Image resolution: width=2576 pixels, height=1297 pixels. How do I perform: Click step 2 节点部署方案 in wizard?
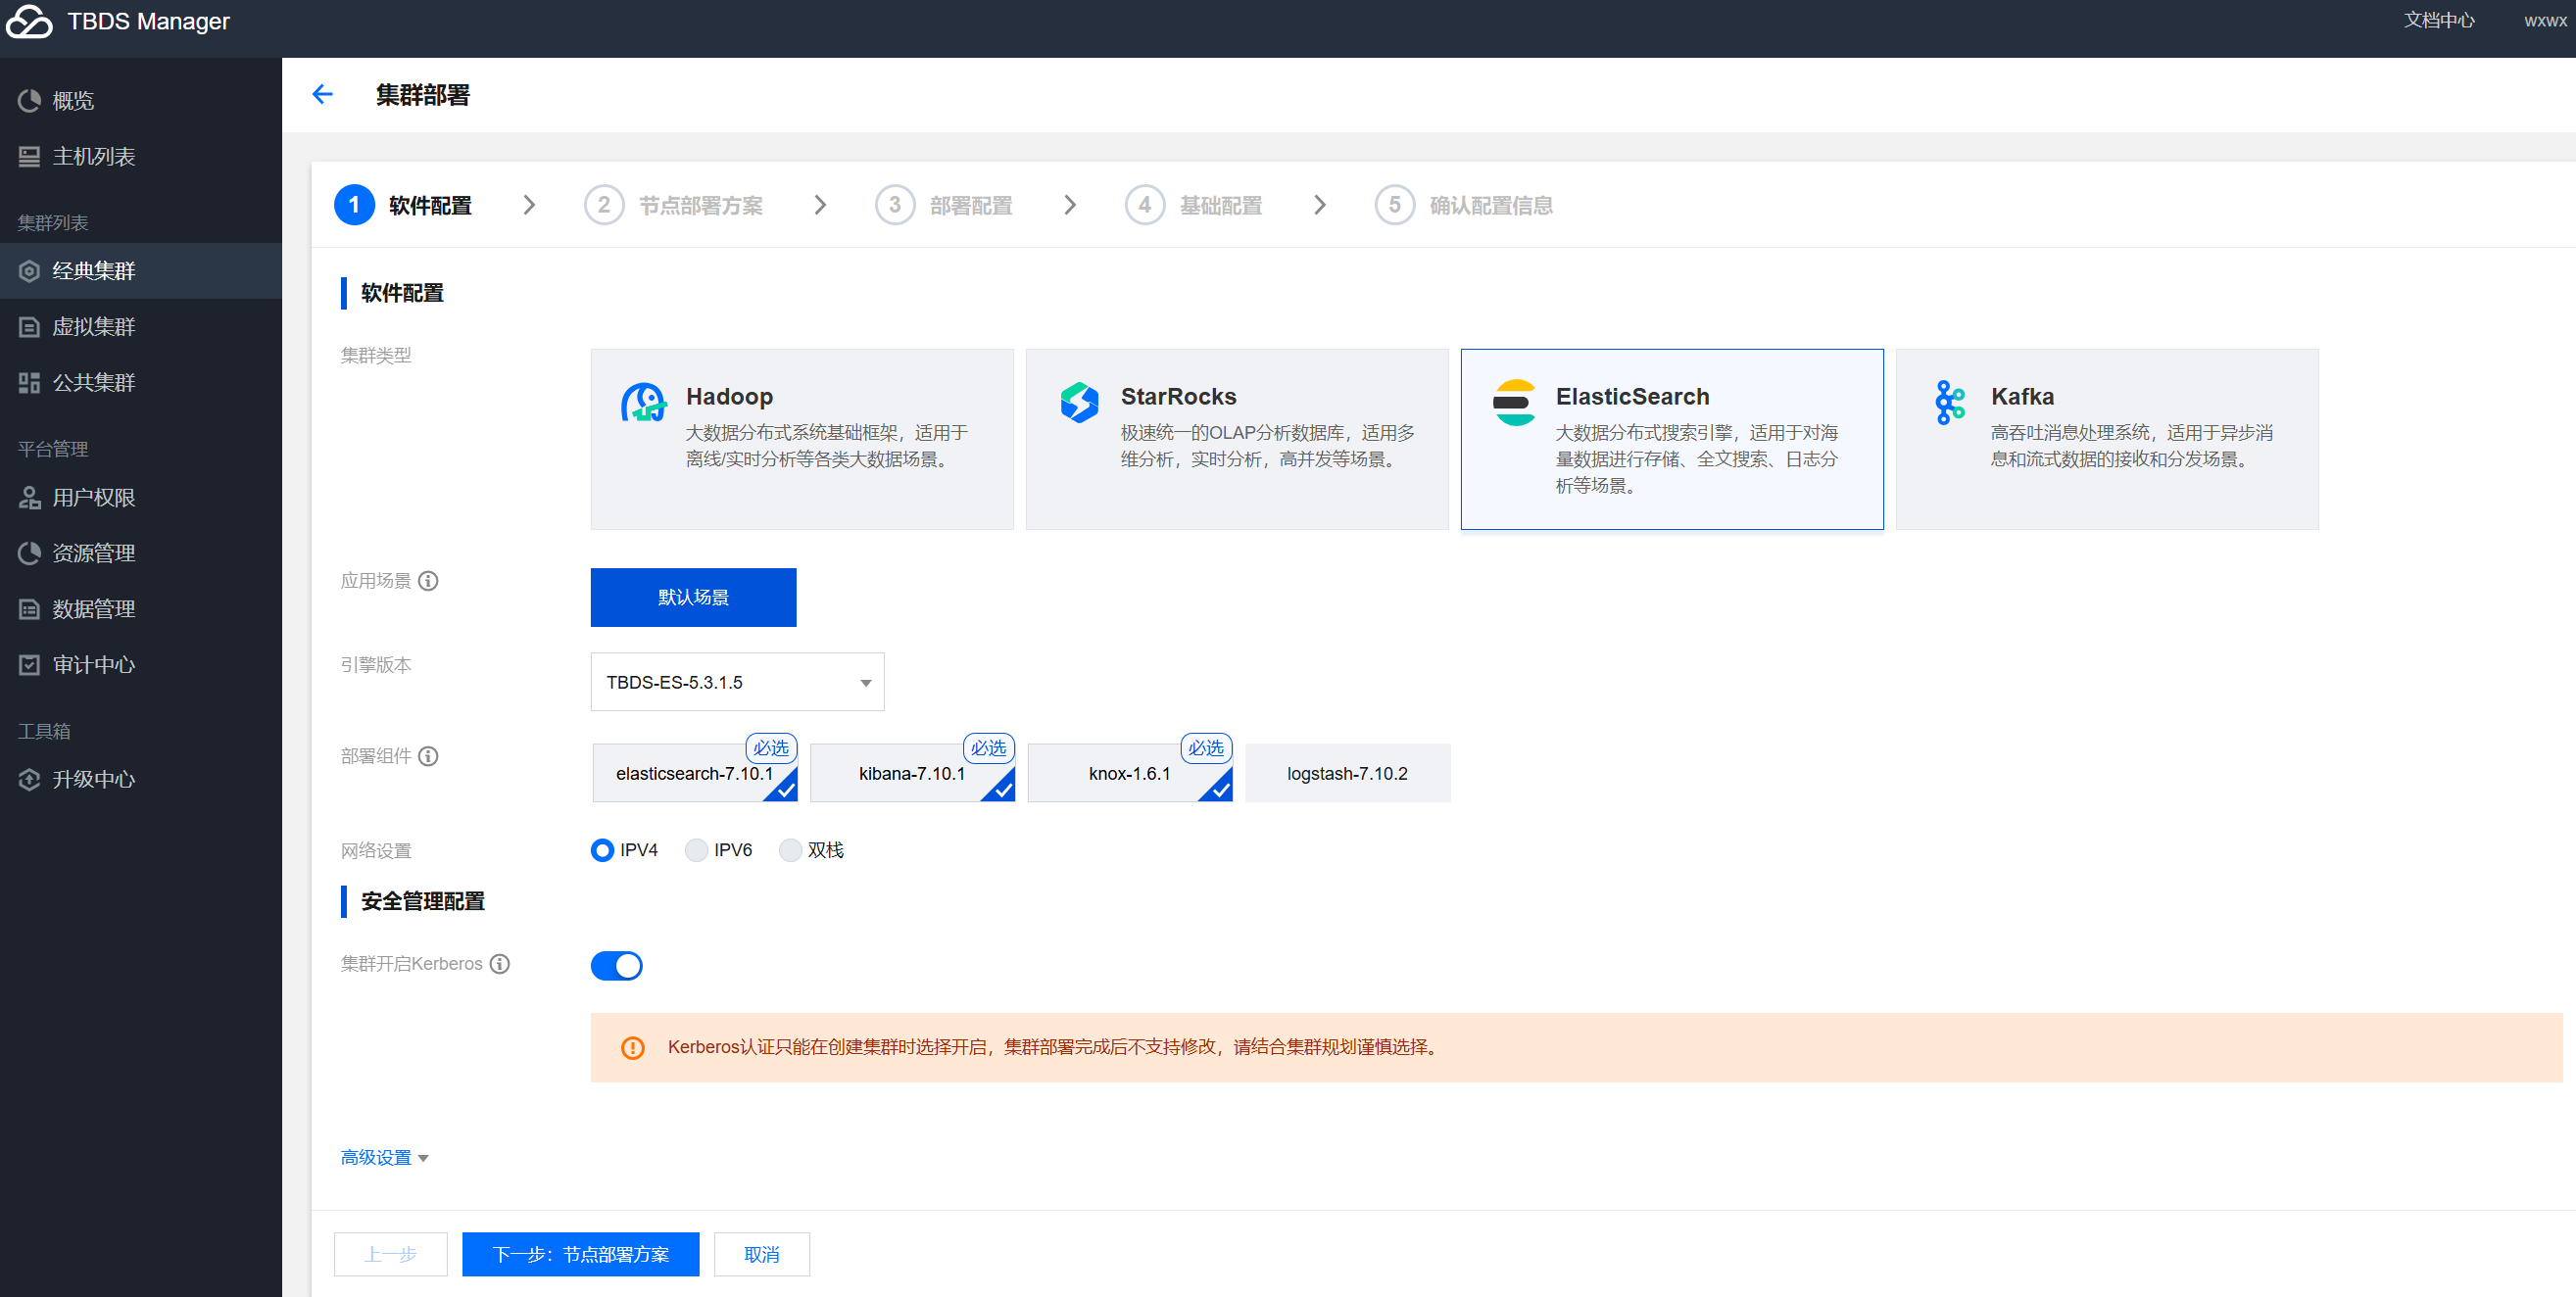coord(700,206)
